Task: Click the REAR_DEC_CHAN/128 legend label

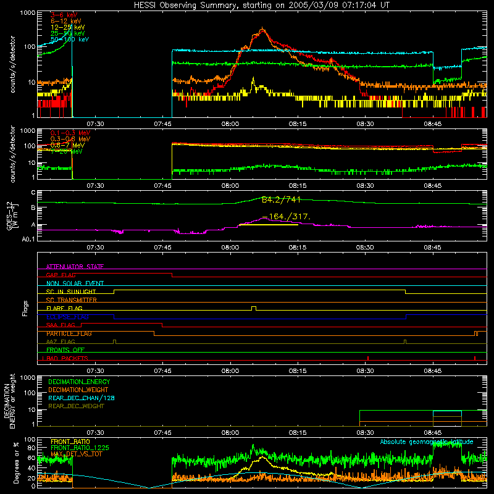Action: tap(82, 398)
